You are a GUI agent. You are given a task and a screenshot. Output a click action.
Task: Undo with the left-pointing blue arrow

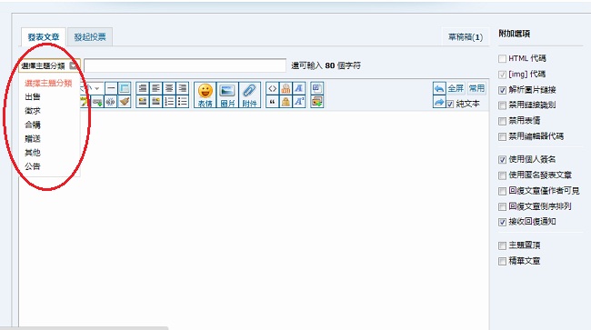[x=439, y=88]
